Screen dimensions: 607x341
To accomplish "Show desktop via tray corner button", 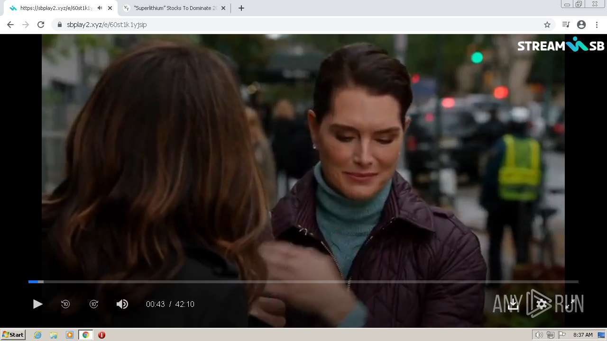I will tap(601, 335).
